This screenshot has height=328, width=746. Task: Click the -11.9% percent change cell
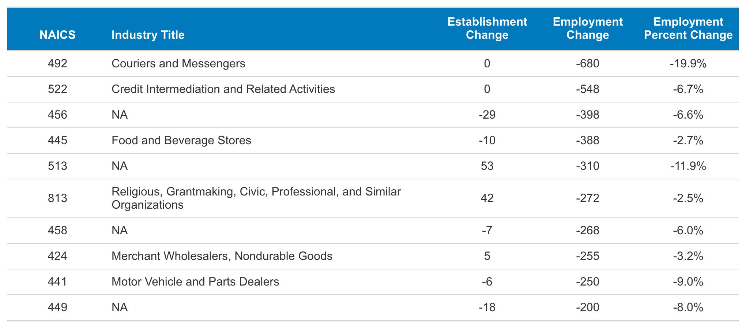(x=688, y=166)
